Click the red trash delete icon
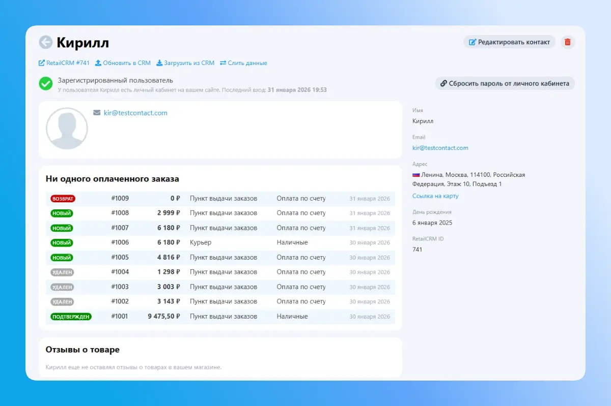Viewport: 611px width, 406px height. [568, 42]
